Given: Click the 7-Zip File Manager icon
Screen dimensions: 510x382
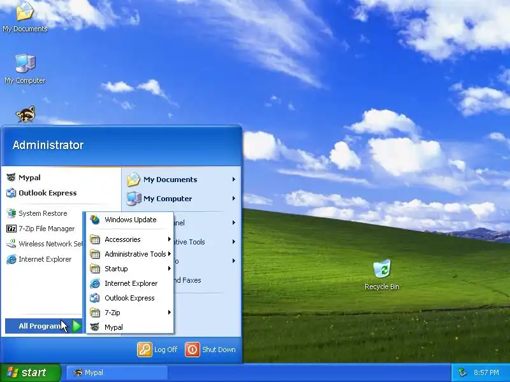Looking at the screenshot, I should click(11, 229).
